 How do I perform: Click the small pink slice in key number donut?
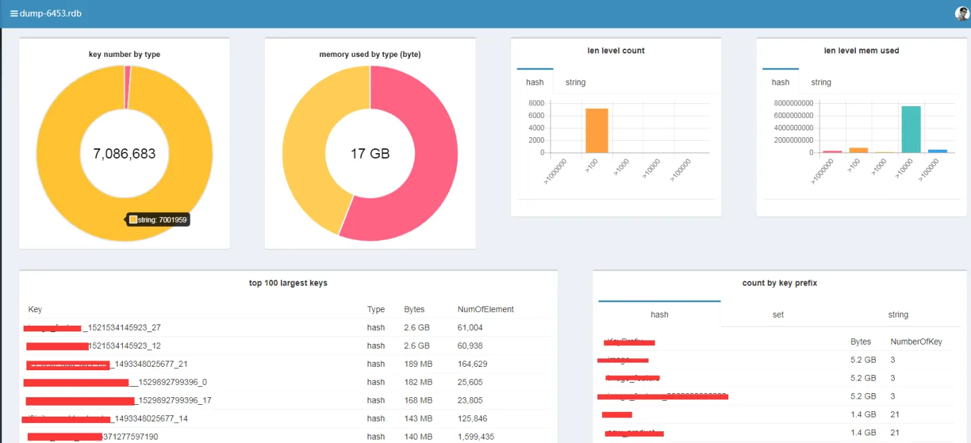[127, 87]
